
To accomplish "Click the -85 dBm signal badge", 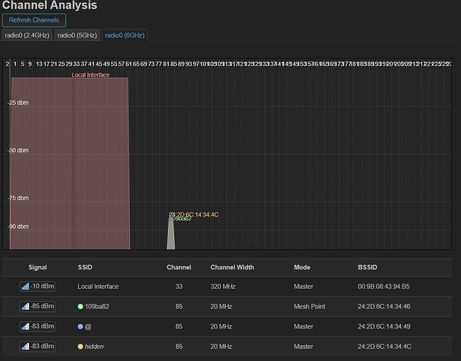I will pos(38,306).
